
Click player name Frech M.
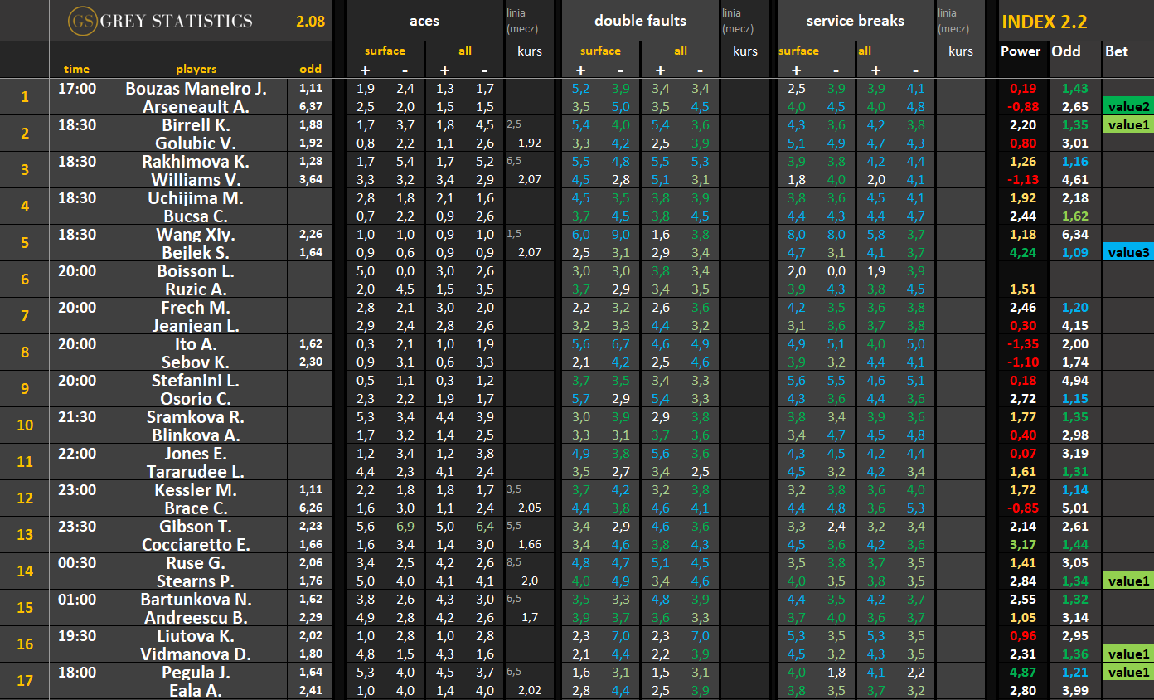(x=196, y=307)
